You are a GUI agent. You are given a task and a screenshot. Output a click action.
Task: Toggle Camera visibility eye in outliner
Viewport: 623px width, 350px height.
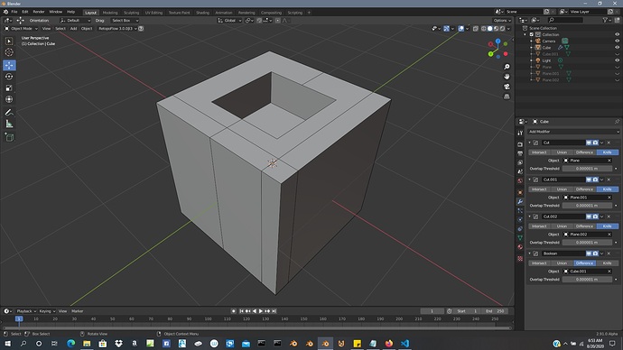(617, 41)
